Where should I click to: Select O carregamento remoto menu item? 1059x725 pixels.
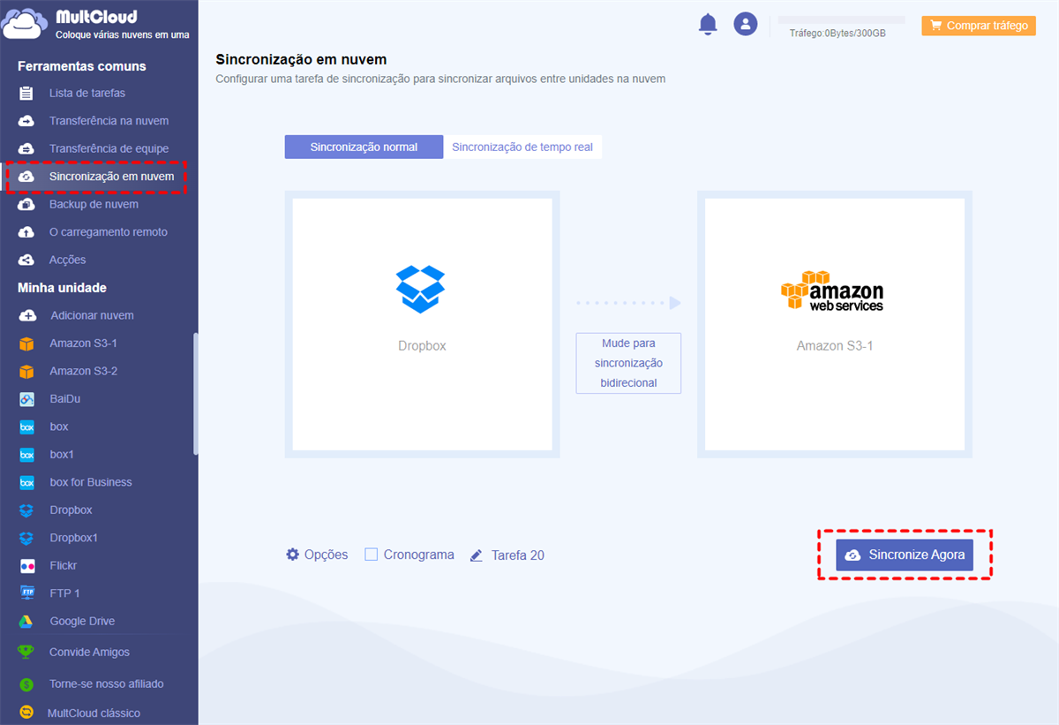[109, 232]
